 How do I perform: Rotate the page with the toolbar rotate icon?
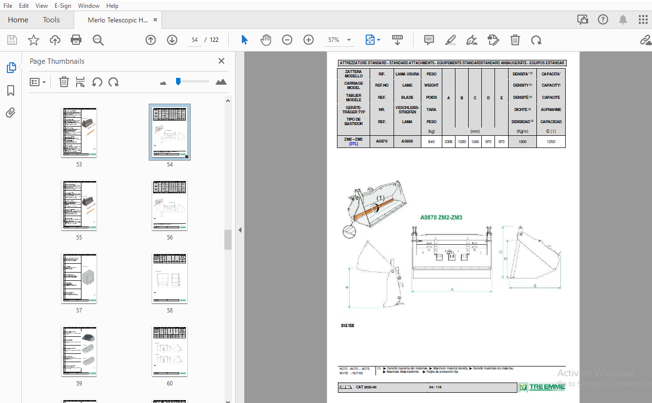tap(536, 40)
